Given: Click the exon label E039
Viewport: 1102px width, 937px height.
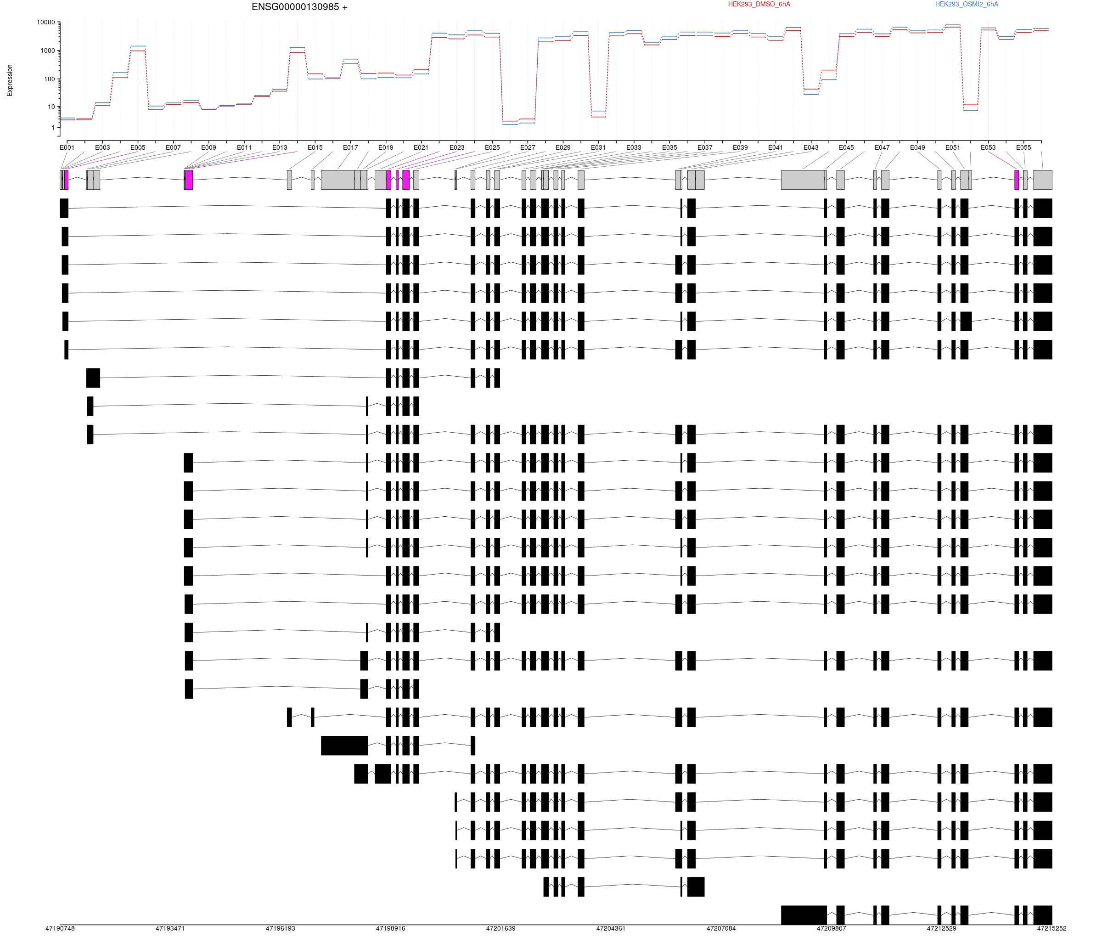Looking at the screenshot, I should click(740, 147).
